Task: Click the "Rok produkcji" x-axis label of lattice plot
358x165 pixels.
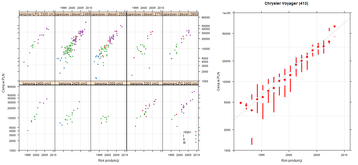Action: pos(109,161)
